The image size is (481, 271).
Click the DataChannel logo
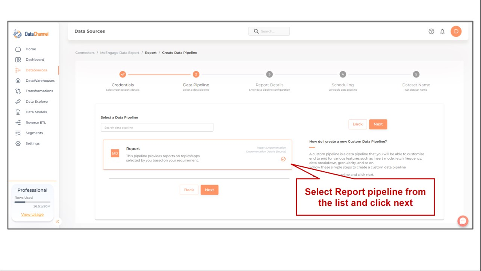[31, 34]
